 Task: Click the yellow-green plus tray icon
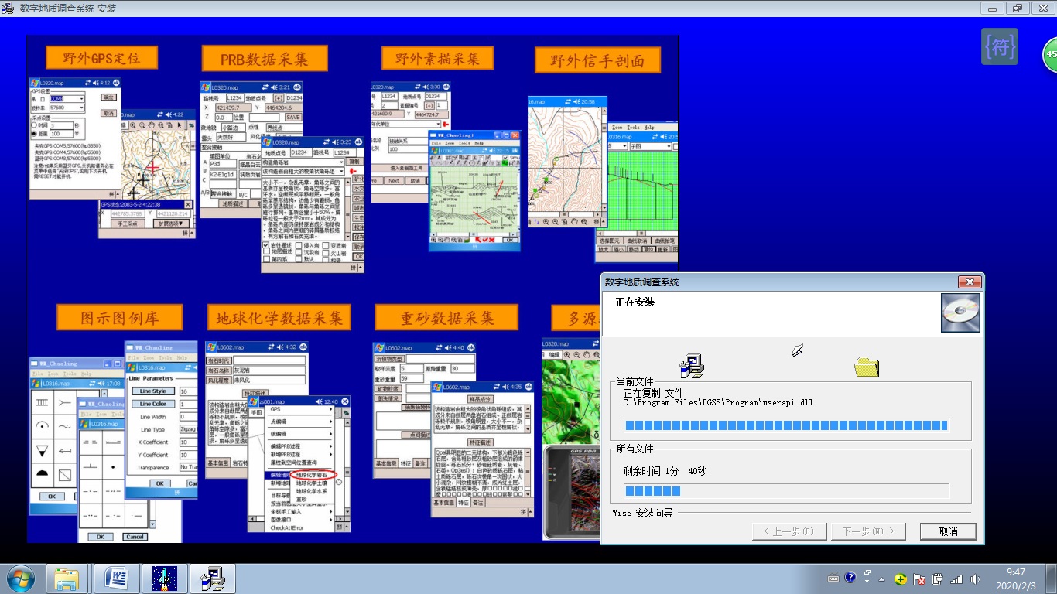point(901,579)
